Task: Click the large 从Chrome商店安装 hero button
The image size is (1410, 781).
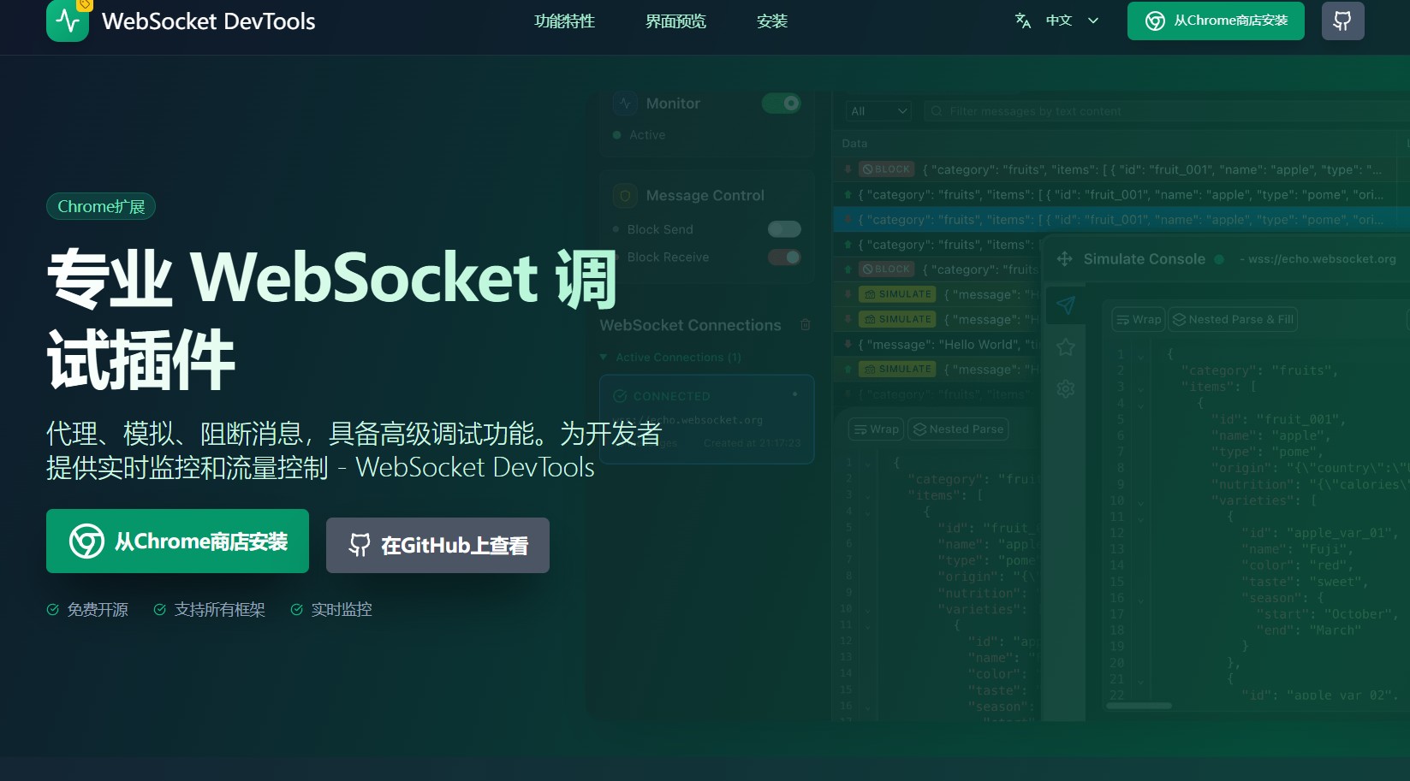Action: [177, 541]
